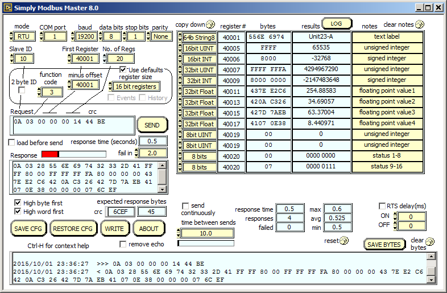Click the RTS OFF delay field
This screenshot has height=293, width=447.
(x=411, y=226)
